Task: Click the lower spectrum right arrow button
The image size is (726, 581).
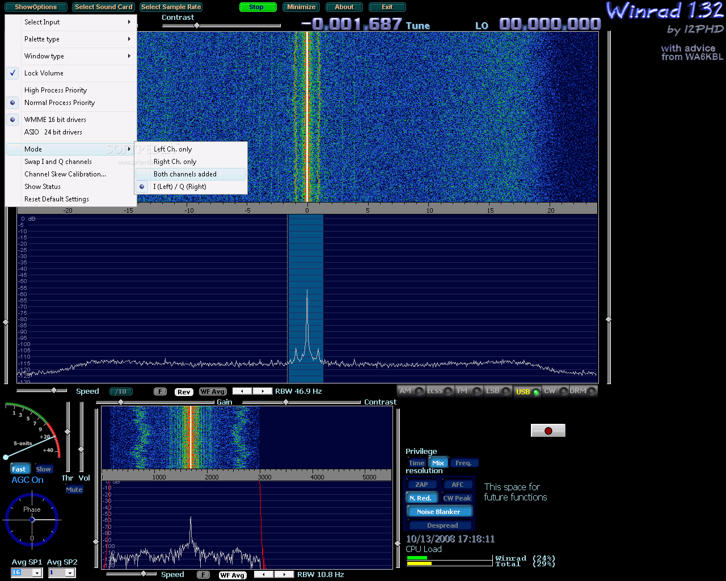Action: 284,575
